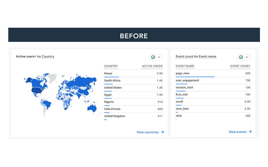Screen dimensions: 268x167
Task: Select the Kenya row
Action: coord(133,73)
